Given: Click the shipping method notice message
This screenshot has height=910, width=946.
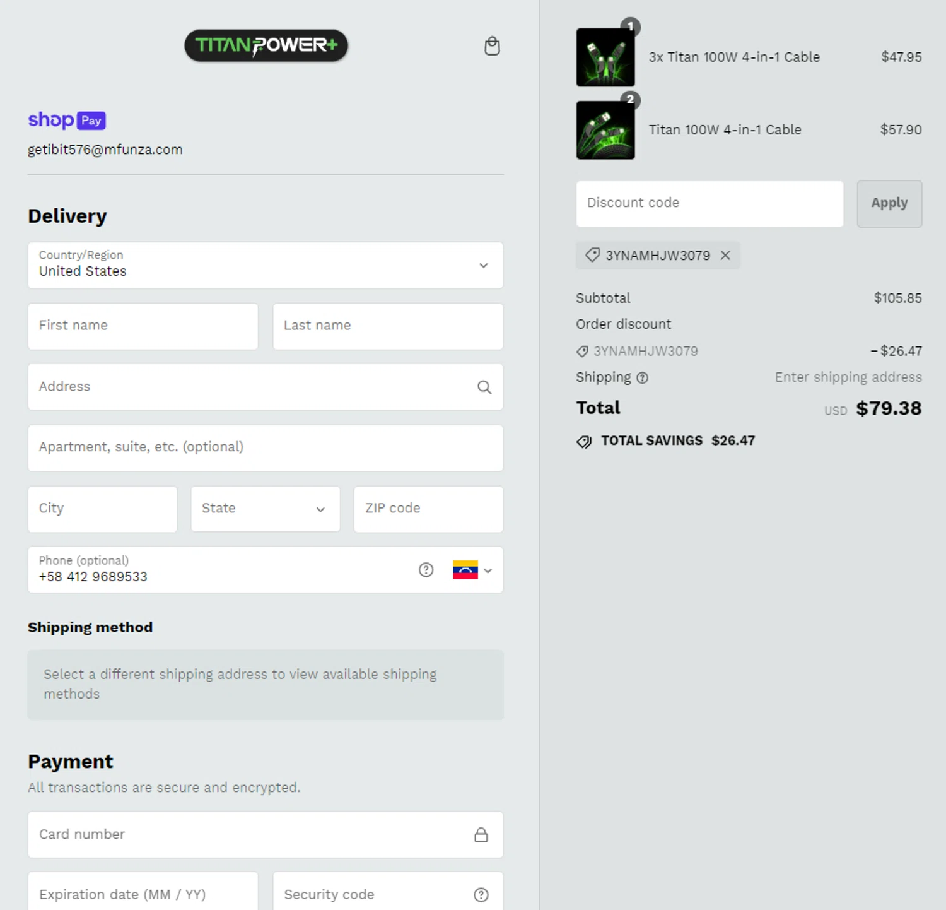Looking at the screenshot, I should (266, 685).
